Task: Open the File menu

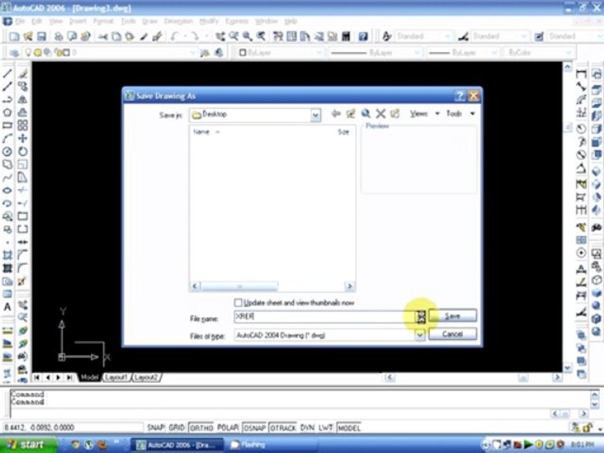Action: pyautogui.click(x=20, y=21)
